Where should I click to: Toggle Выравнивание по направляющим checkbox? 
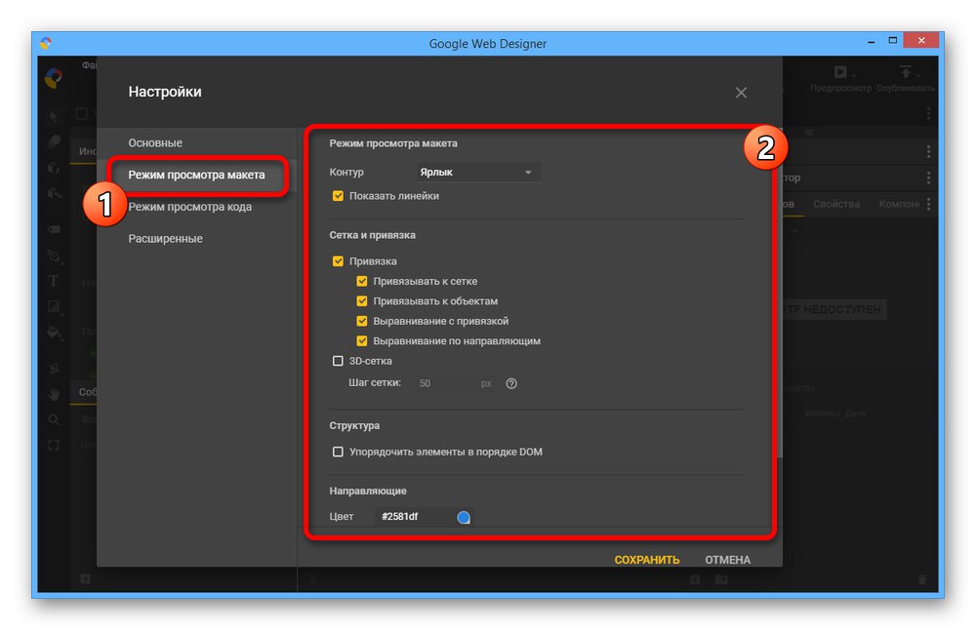[x=362, y=340]
